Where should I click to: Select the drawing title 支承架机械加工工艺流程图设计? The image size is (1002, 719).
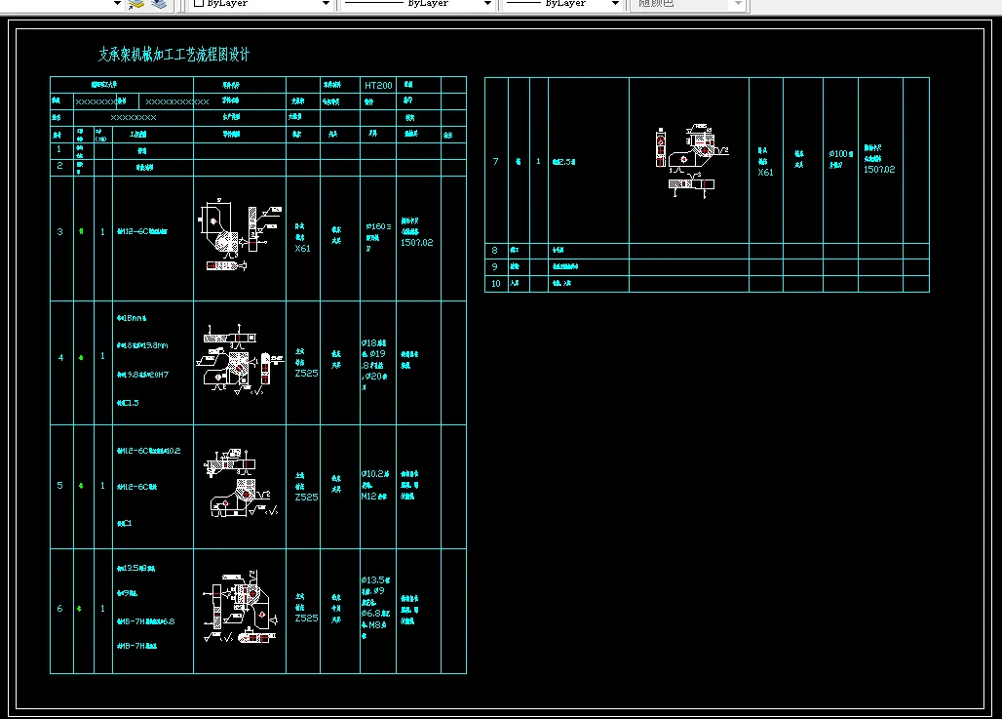173,55
